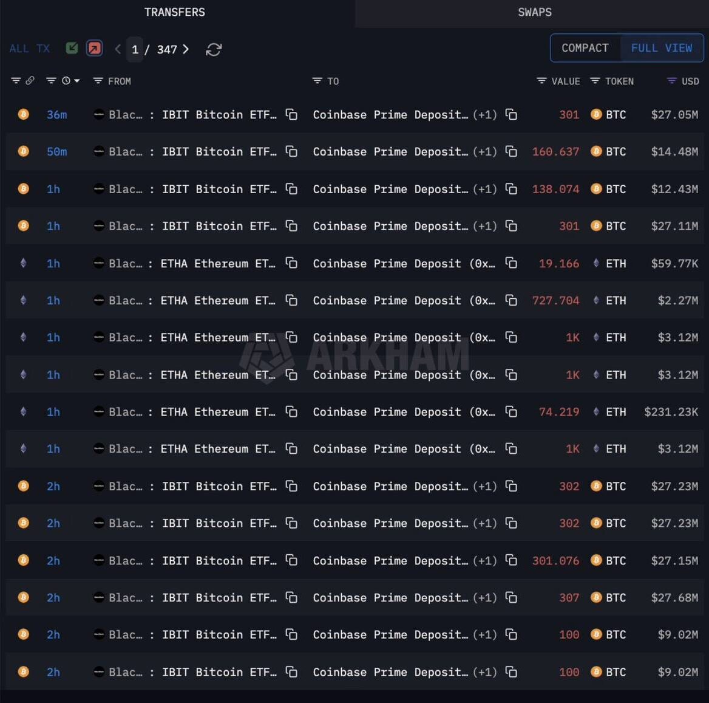
Task: Click the ALL filter link
Action: [19, 49]
